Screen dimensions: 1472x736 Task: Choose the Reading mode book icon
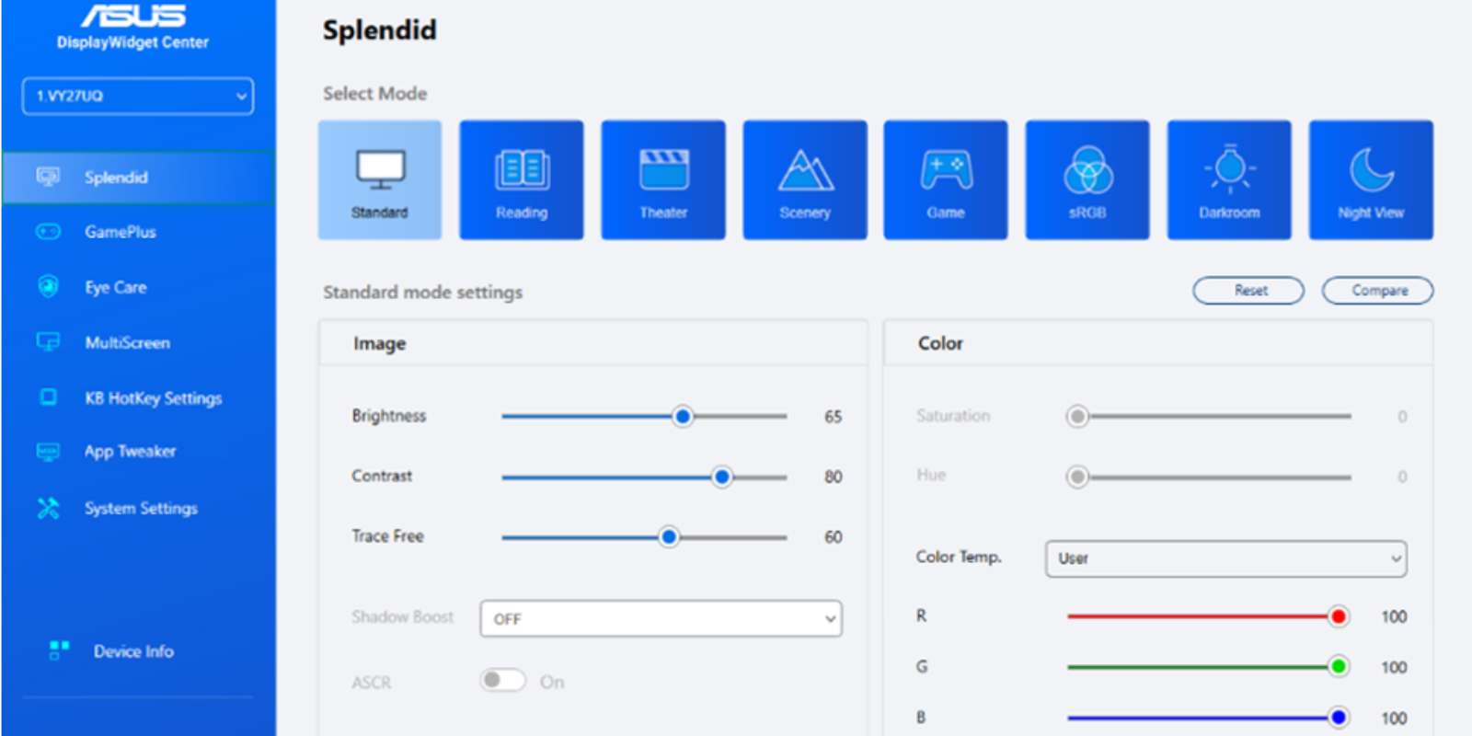coord(522,169)
